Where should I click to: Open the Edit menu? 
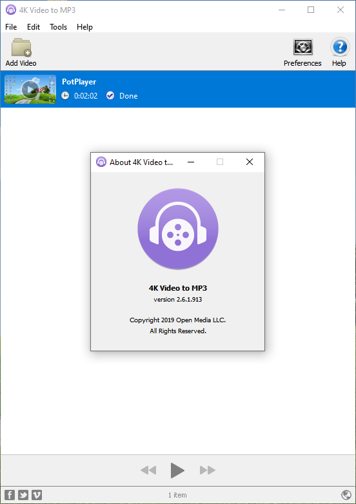(34, 27)
